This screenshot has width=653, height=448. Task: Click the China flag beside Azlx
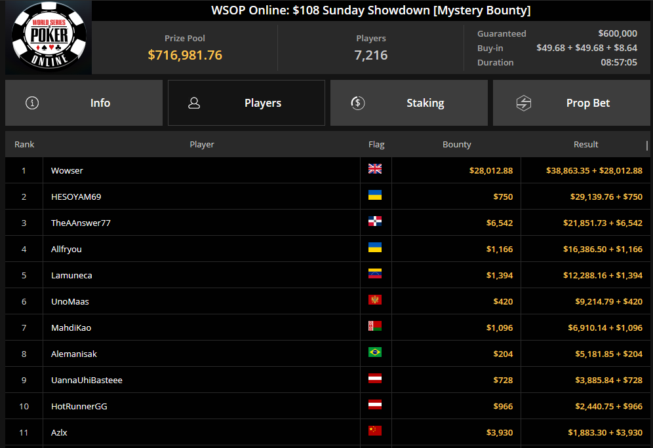pyautogui.click(x=375, y=430)
